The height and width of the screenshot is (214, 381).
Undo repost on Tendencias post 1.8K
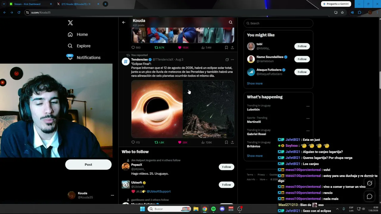click(x=160, y=142)
